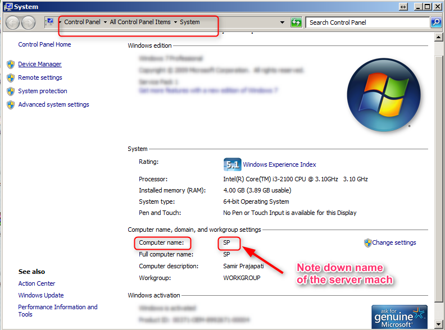445x330 pixels.
Task: Click the WORKGROUP value text
Action: [x=242, y=278]
